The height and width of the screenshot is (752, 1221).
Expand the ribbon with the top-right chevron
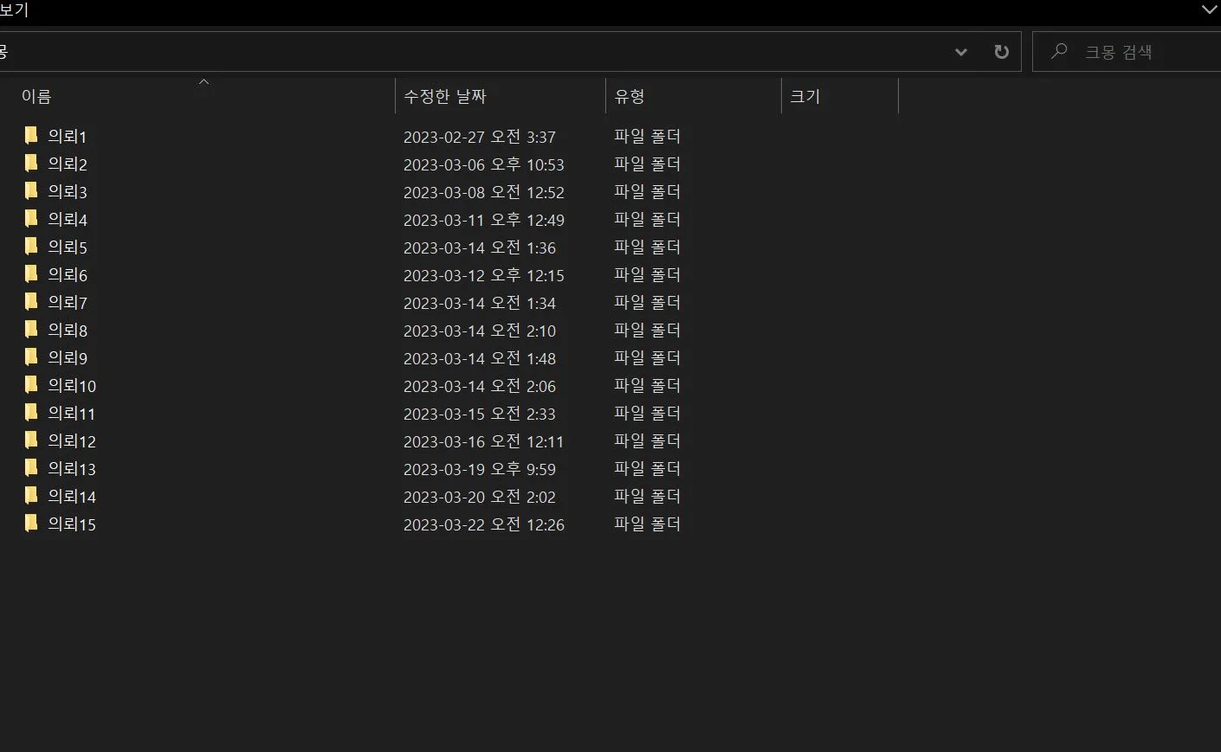tap(1209, 10)
